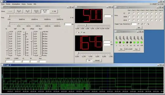The height and width of the screenshot is (95, 165).
Task: Click the Aus button
Action: pos(136,49)
